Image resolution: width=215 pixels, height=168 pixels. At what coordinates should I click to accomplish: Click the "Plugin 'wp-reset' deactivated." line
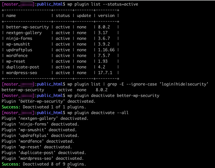[37, 147]
